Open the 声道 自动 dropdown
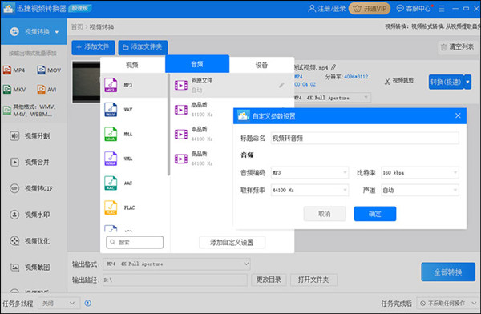Screen dimensions: 481x314 pos(420,190)
